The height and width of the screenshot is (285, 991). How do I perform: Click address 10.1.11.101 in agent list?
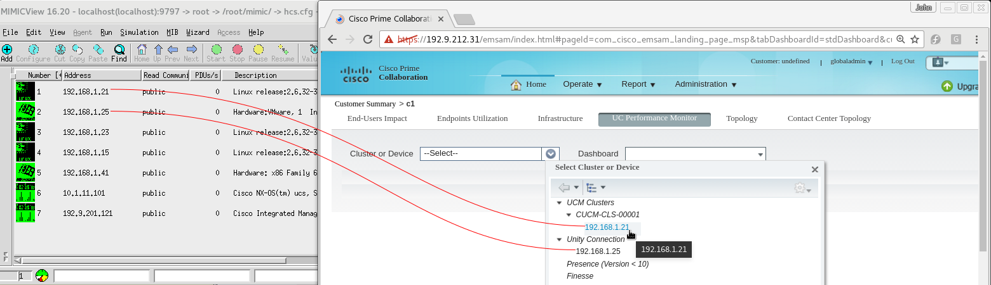84,193
